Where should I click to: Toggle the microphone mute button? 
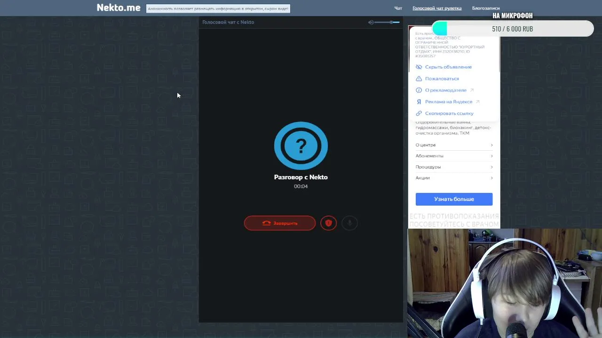click(x=349, y=223)
